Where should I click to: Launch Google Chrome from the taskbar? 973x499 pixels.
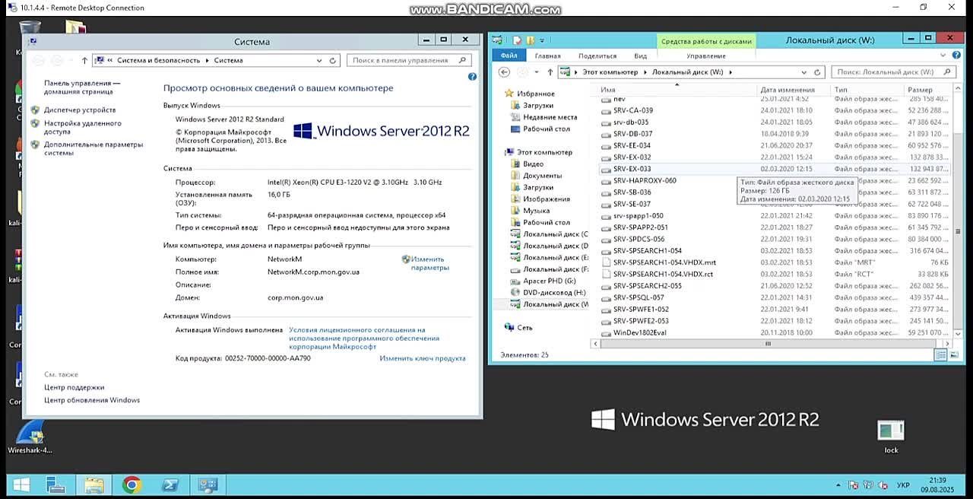132,485
